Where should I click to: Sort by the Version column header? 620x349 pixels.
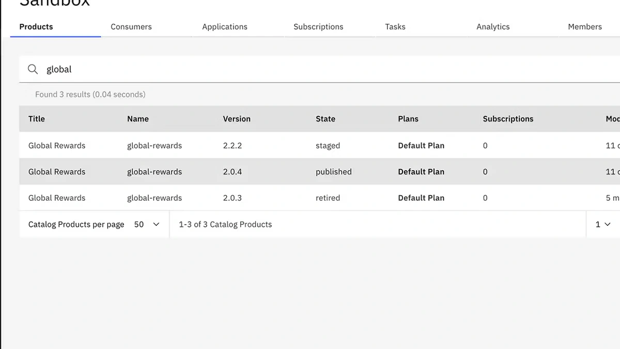point(237,119)
